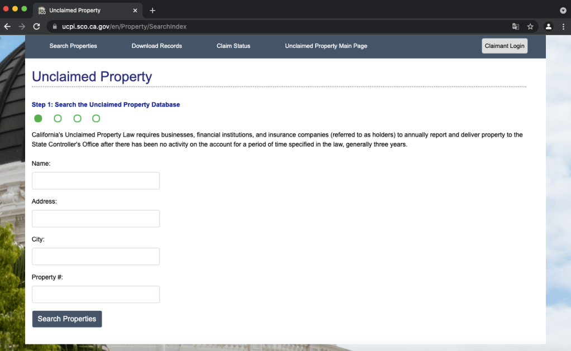Click the Search Properties submit button

[67, 319]
